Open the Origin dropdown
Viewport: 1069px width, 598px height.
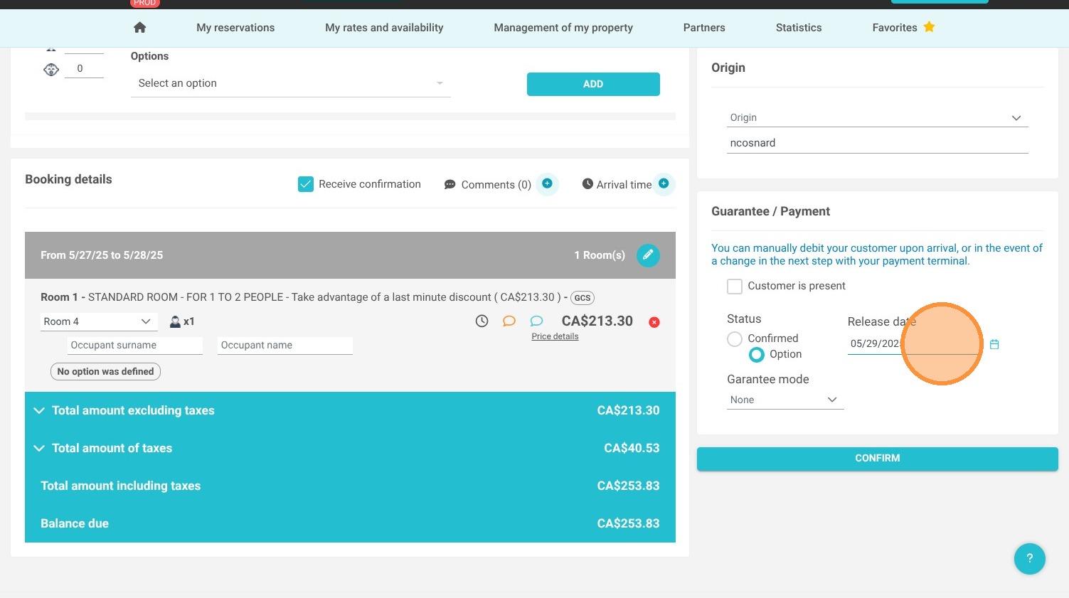click(x=877, y=117)
